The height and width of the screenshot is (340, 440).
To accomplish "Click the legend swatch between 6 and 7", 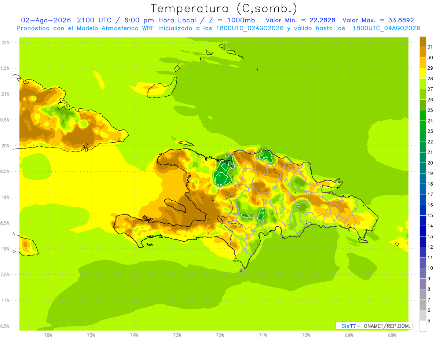I will (x=423, y=305).
